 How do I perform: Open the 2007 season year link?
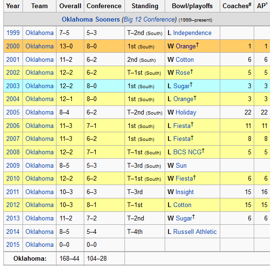[13, 139]
